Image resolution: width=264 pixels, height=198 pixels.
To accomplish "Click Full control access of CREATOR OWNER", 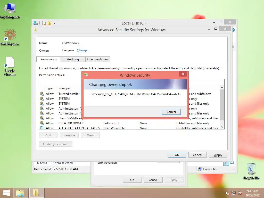I will coord(111,123).
